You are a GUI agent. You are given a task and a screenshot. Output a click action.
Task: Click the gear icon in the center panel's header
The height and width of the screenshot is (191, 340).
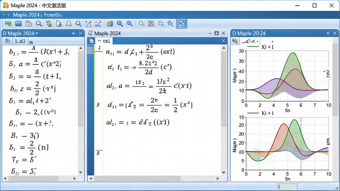coord(216,33)
